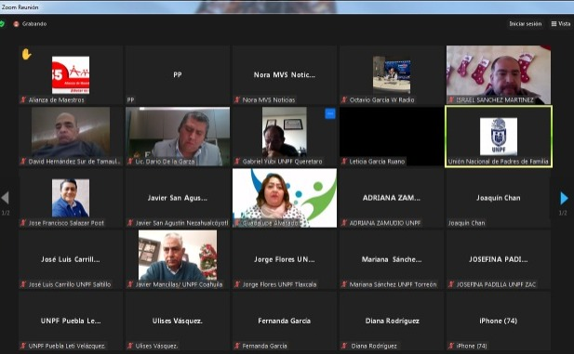Click the blue more-options button on Gabriel Yubi's tile

(x=330, y=113)
